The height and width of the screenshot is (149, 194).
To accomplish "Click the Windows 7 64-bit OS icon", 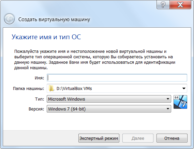I will coord(180,102).
